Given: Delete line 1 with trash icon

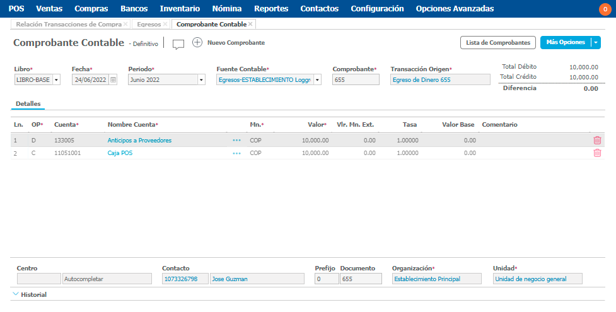Looking at the screenshot, I should point(597,140).
